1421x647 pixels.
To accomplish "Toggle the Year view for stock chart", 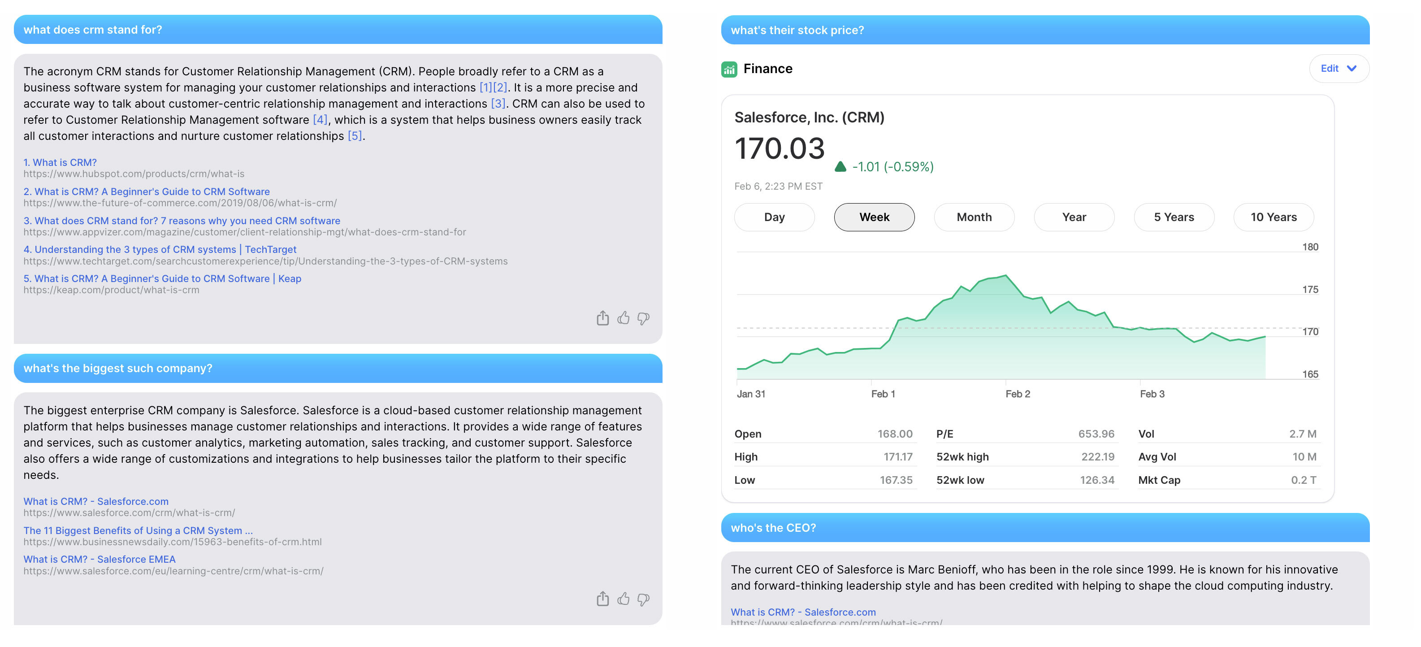I will [1073, 217].
